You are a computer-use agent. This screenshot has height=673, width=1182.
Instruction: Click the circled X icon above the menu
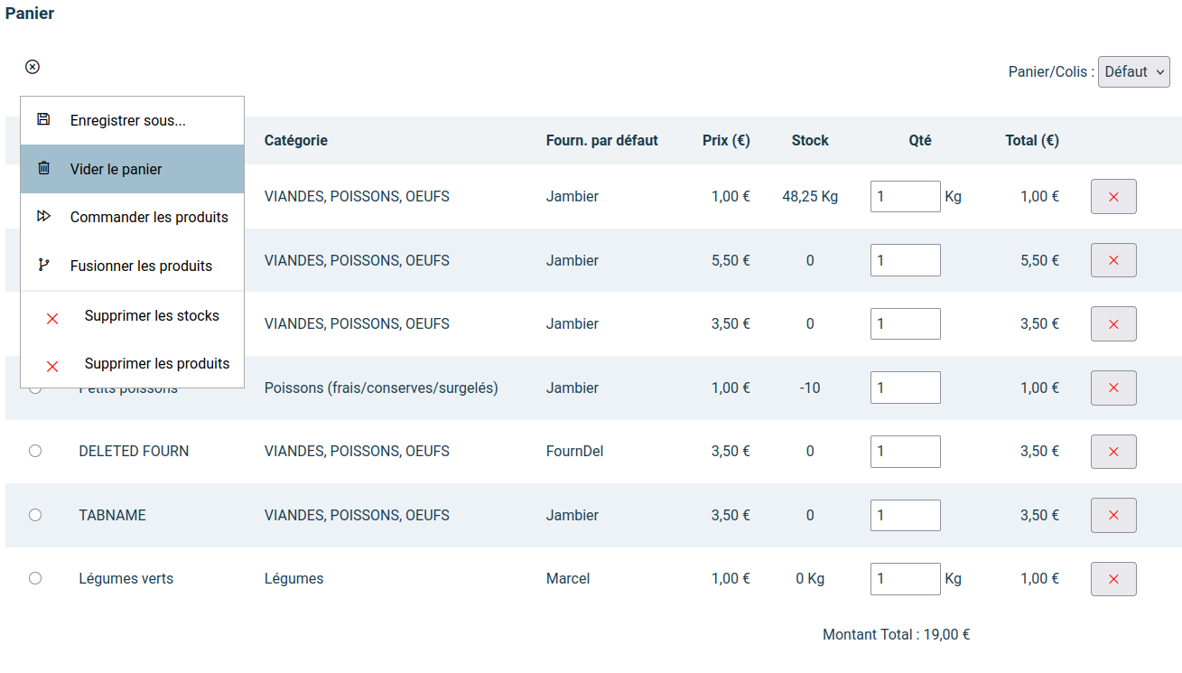[33, 67]
